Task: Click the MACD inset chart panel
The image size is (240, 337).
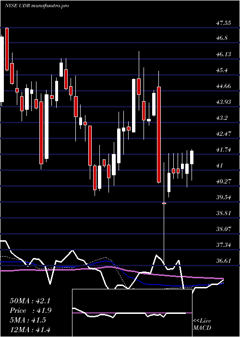Action: click(x=132, y=313)
